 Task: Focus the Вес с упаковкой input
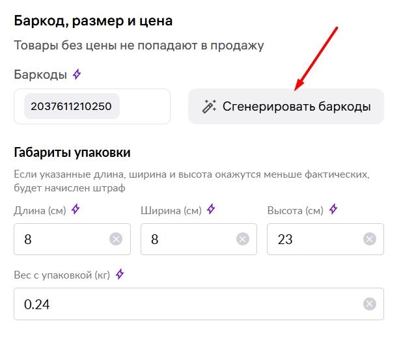click(199, 304)
